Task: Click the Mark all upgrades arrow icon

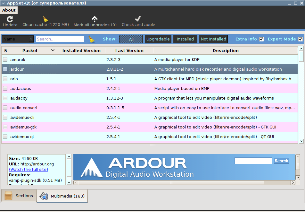Action: click(x=95, y=19)
